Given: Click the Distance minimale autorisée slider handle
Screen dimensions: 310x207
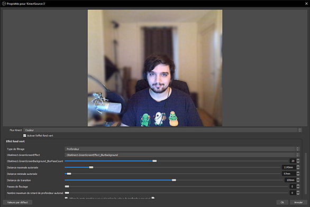Looking at the screenshot, I should point(69,174).
